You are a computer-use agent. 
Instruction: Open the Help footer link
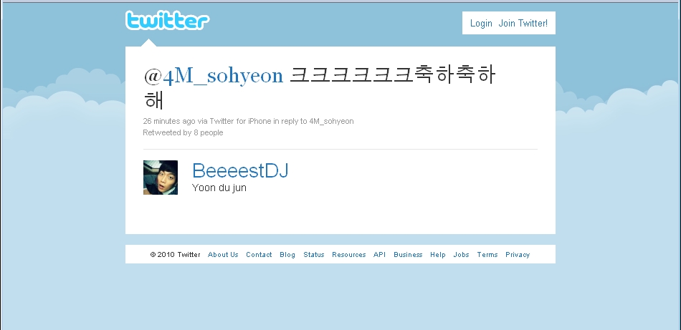click(438, 255)
